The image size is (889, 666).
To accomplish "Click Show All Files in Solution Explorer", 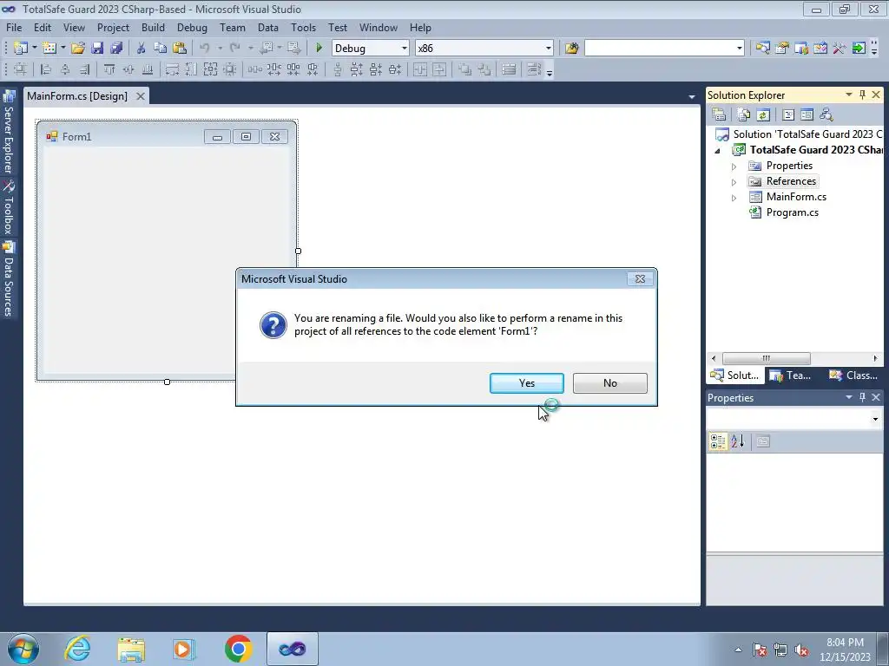I will click(x=744, y=115).
